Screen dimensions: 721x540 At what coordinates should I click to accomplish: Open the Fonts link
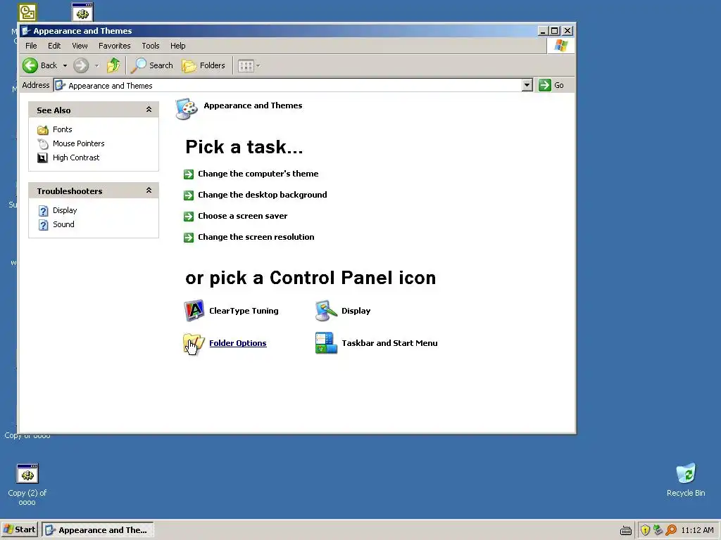63,129
